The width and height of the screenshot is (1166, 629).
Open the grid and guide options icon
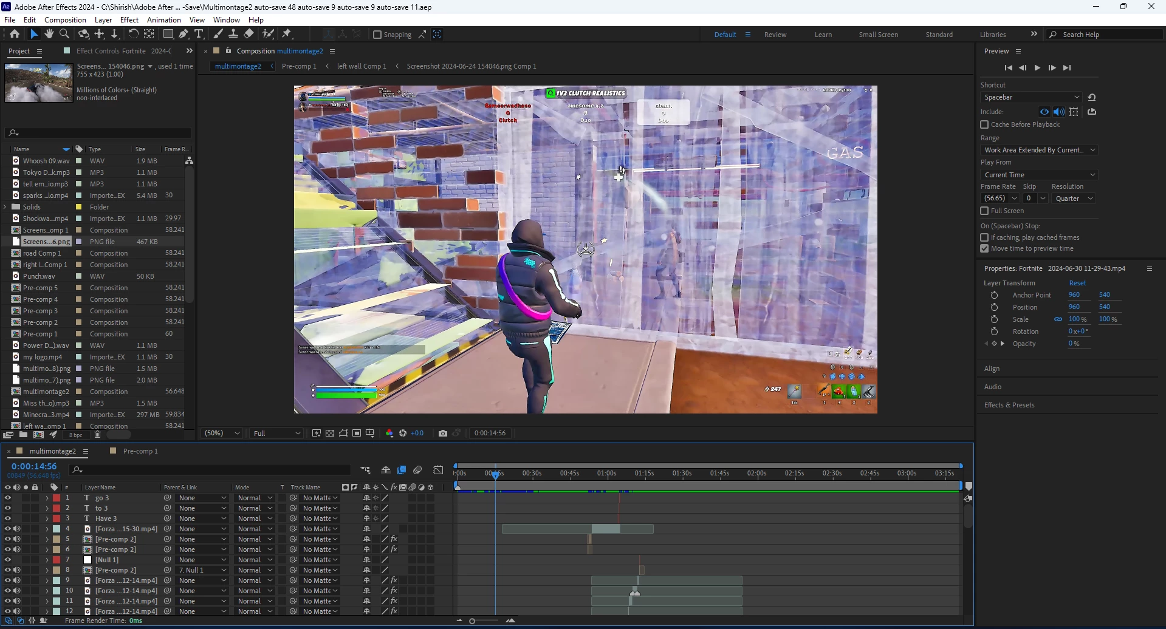[370, 433]
